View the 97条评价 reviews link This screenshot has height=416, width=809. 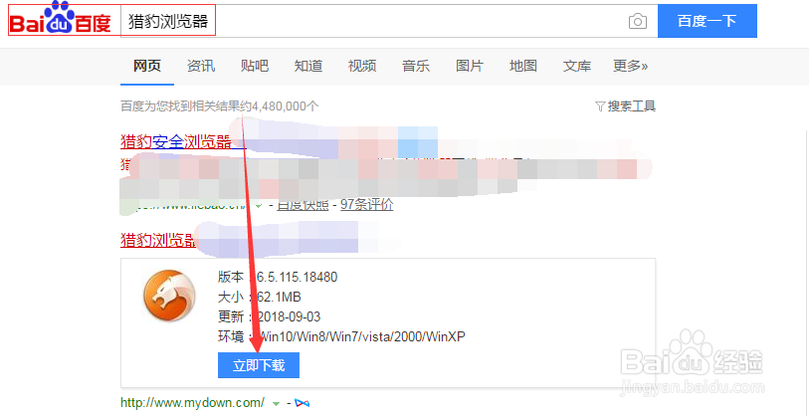pyautogui.click(x=367, y=205)
